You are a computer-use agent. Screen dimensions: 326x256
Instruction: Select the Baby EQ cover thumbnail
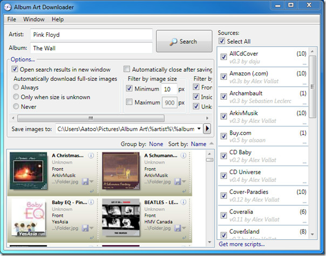(x=28, y=217)
